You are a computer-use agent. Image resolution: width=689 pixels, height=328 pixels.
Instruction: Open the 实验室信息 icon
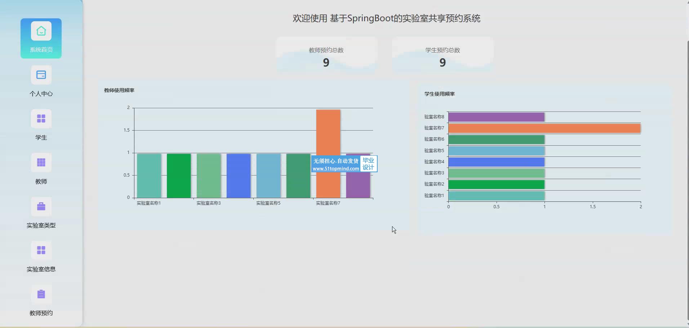coord(41,251)
